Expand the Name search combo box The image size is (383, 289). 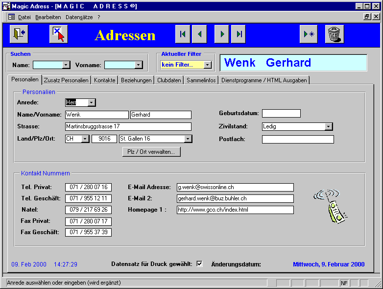tap(66, 65)
